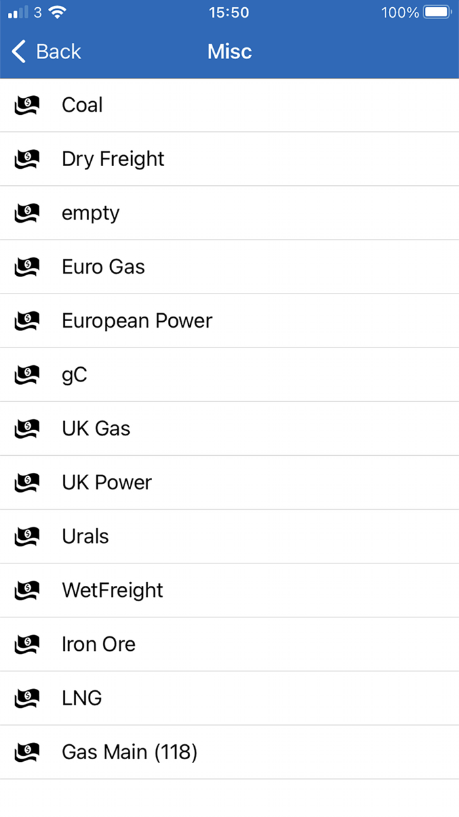The height and width of the screenshot is (817, 459).
Task: Click the flag icon next to Coal
Action: coord(26,105)
